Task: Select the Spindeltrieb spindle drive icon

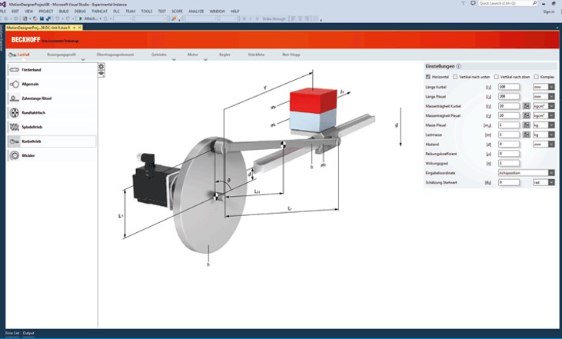Action: click(15, 127)
